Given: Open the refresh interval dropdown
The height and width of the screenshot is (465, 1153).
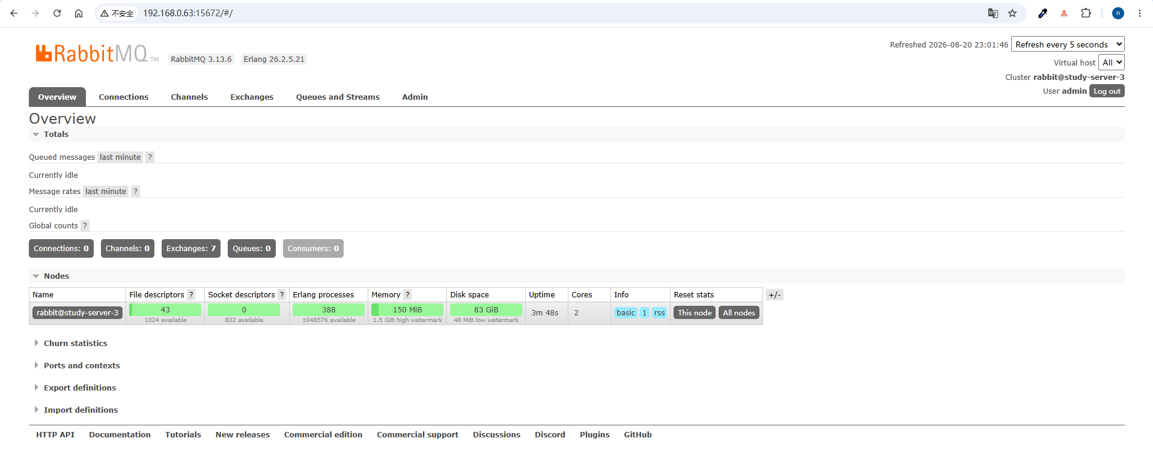Looking at the screenshot, I should click(1068, 44).
